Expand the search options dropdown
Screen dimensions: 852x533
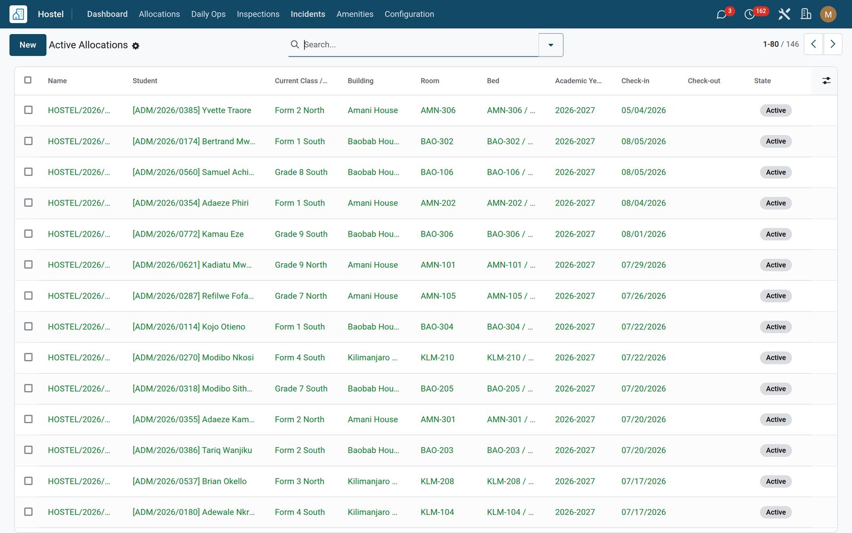tap(551, 45)
